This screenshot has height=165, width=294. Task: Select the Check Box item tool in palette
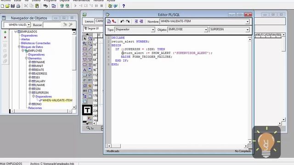click(x=90, y=75)
